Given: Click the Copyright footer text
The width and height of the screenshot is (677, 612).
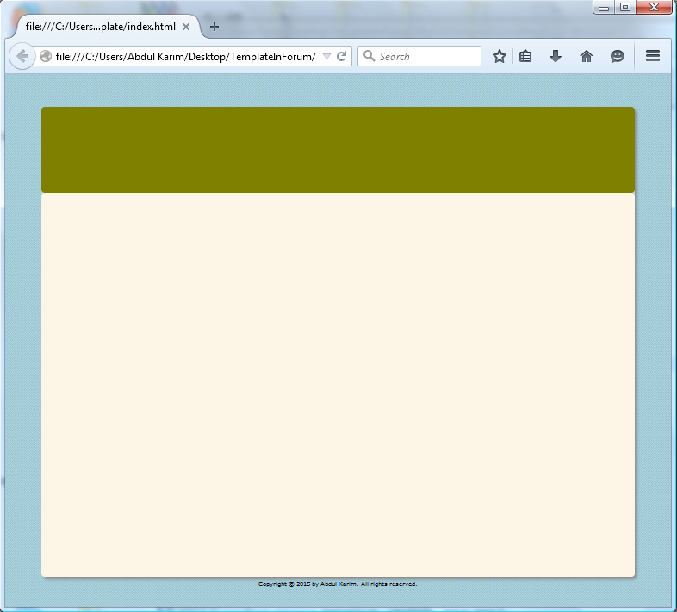Looking at the screenshot, I should (338, 584).
